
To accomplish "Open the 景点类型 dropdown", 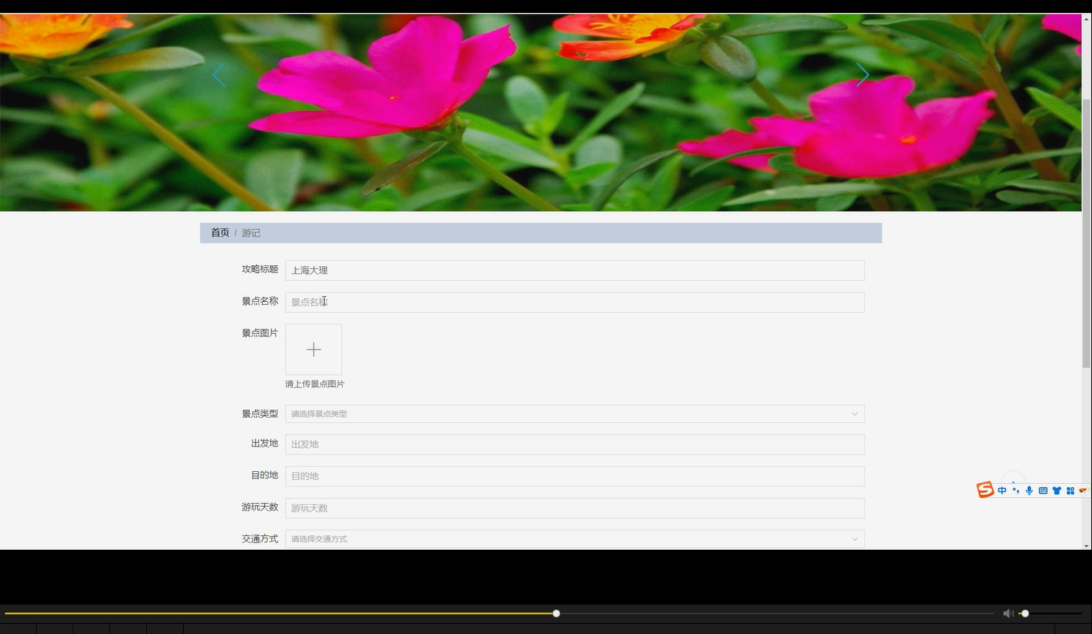I will pos(575,414).
